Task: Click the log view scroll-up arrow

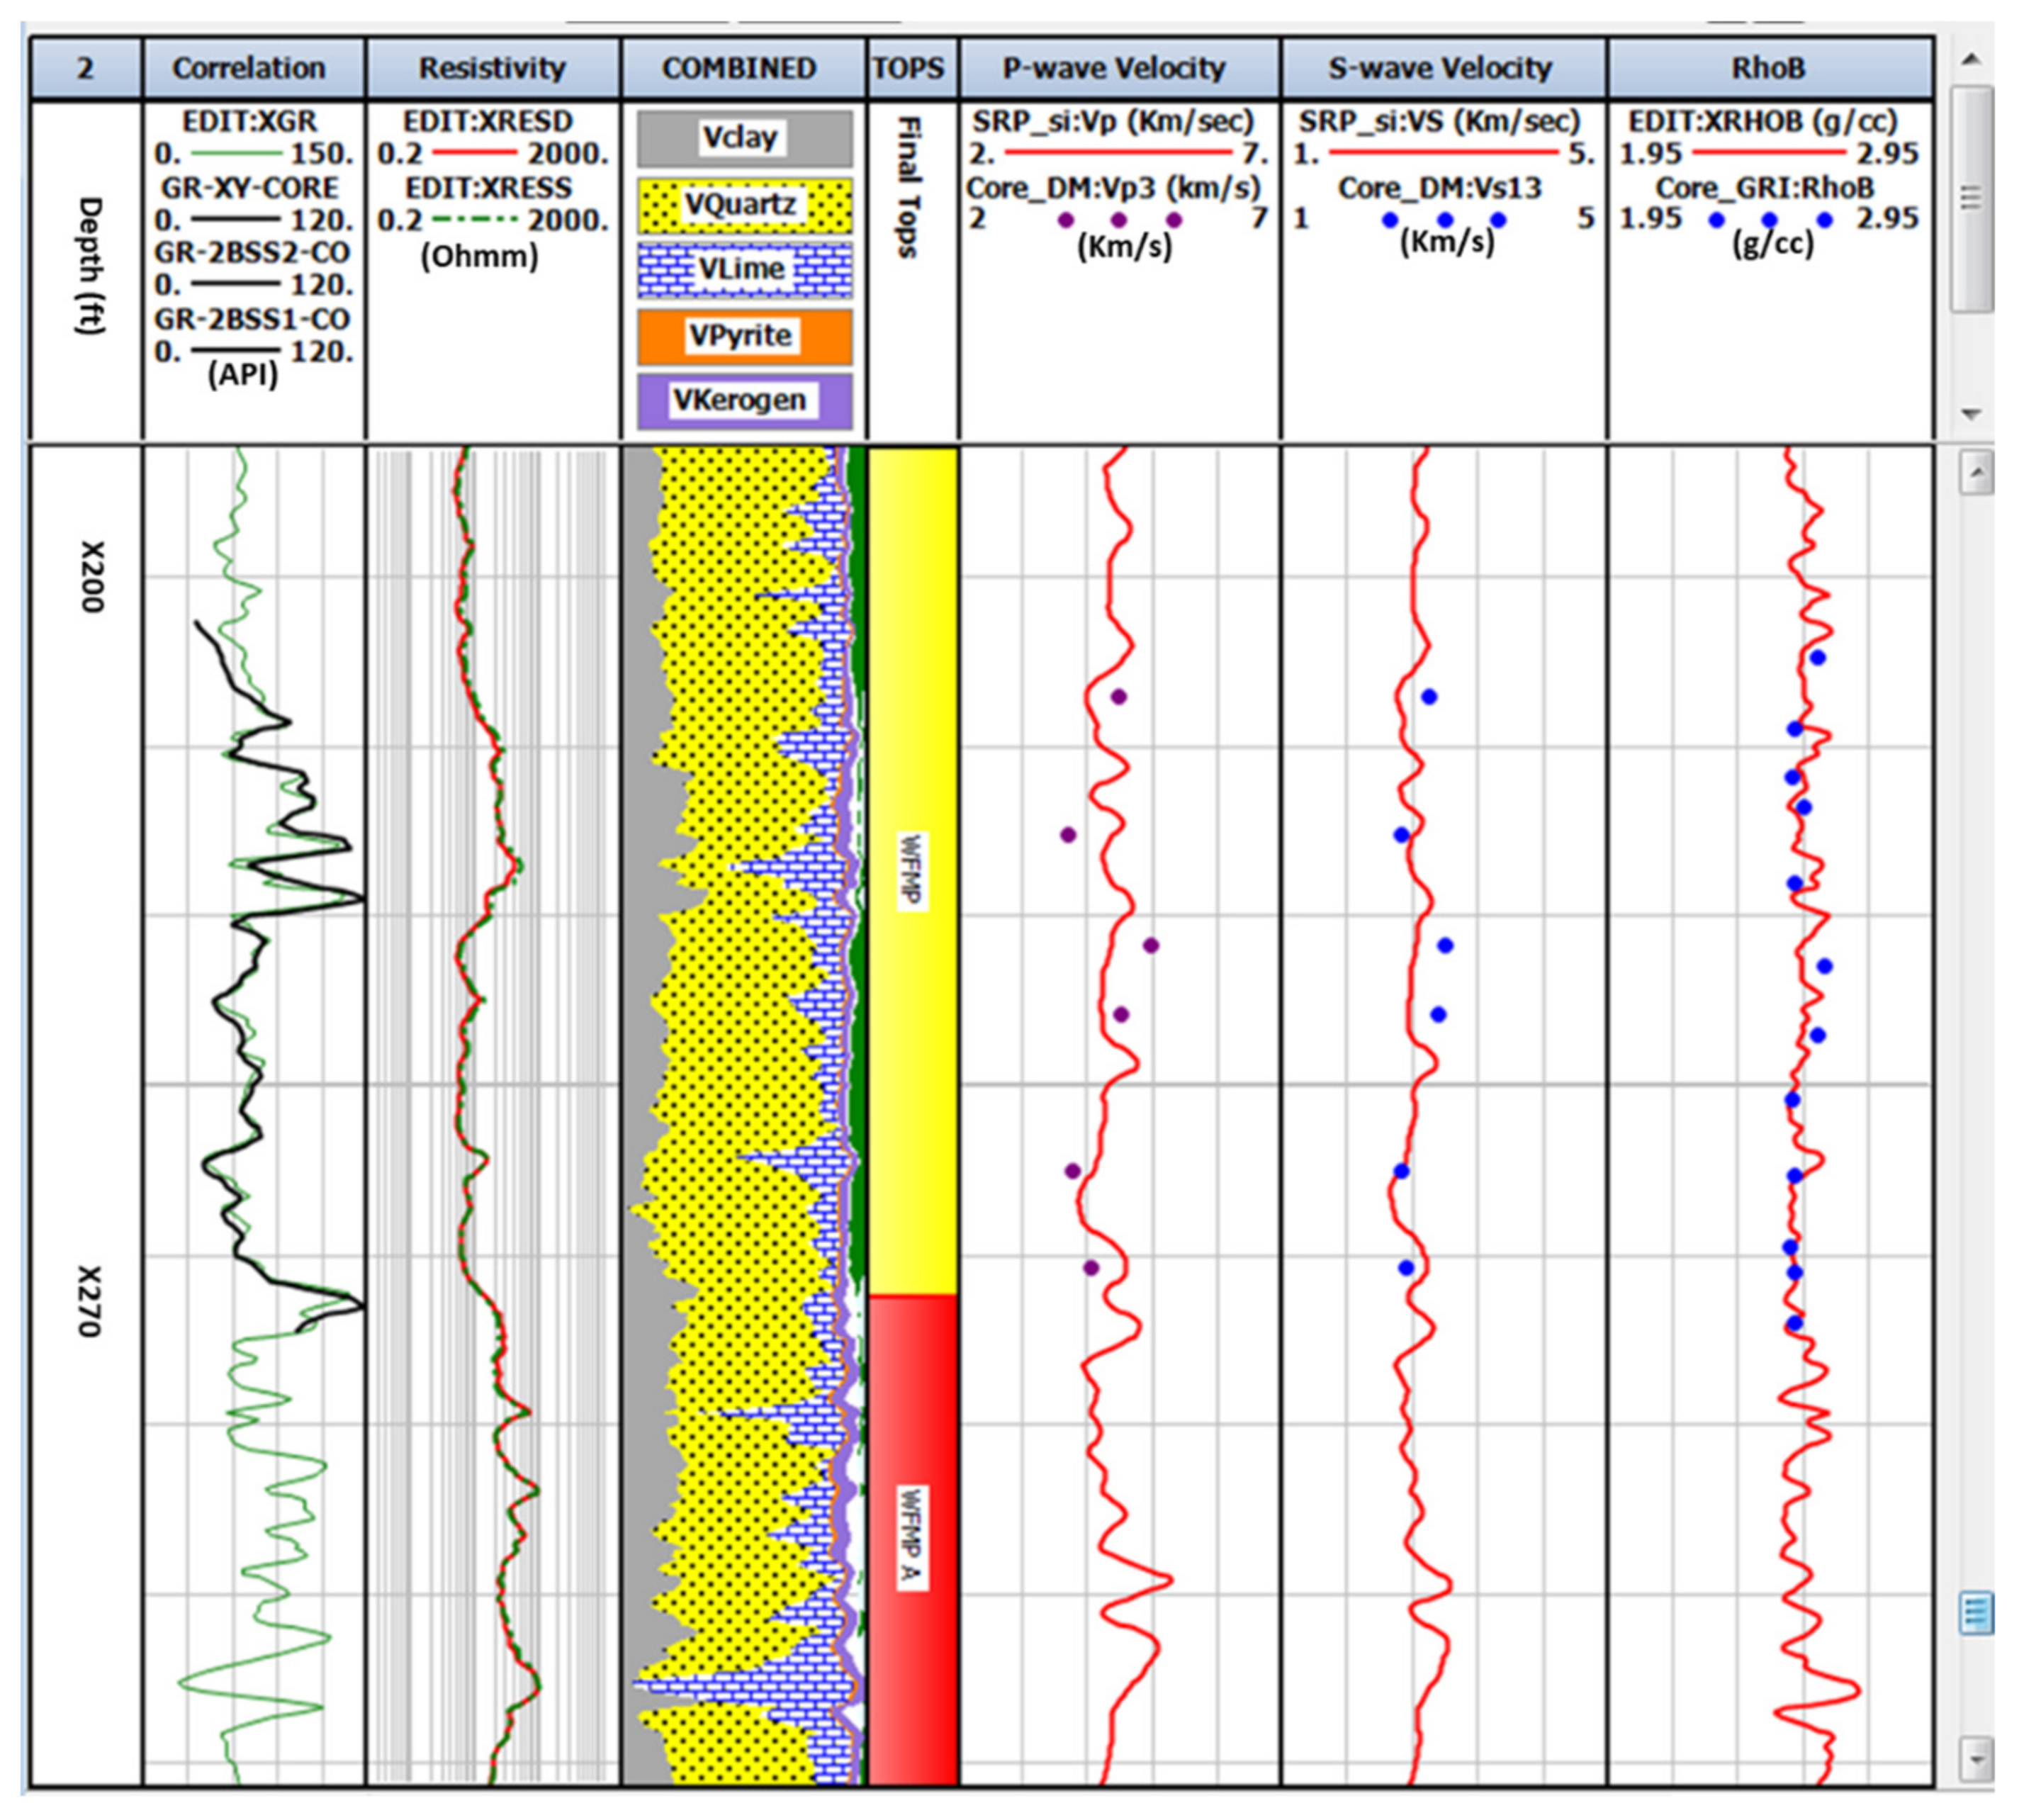Action: (x=1976, y=472)
